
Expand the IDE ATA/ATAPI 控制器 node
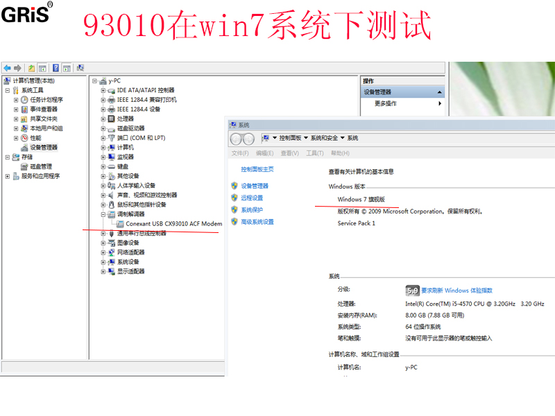[103, 91]
